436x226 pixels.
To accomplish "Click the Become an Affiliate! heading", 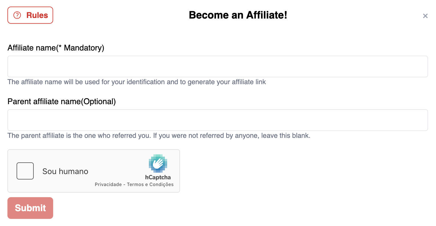I will click(238, 15).
